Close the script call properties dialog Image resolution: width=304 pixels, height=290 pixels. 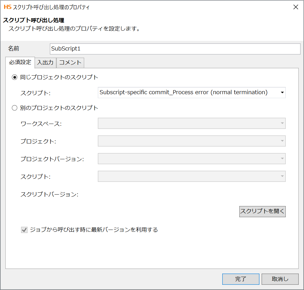coord(296,7)
